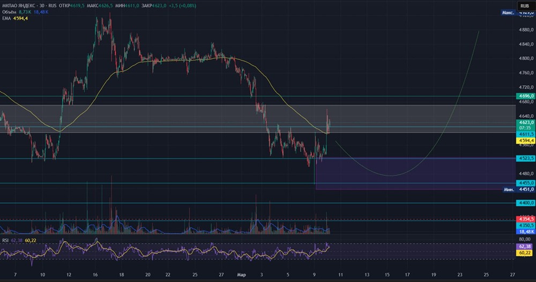Open the RUB currency selector
Viewport: 536px width, 282px height.
point(525,6)
